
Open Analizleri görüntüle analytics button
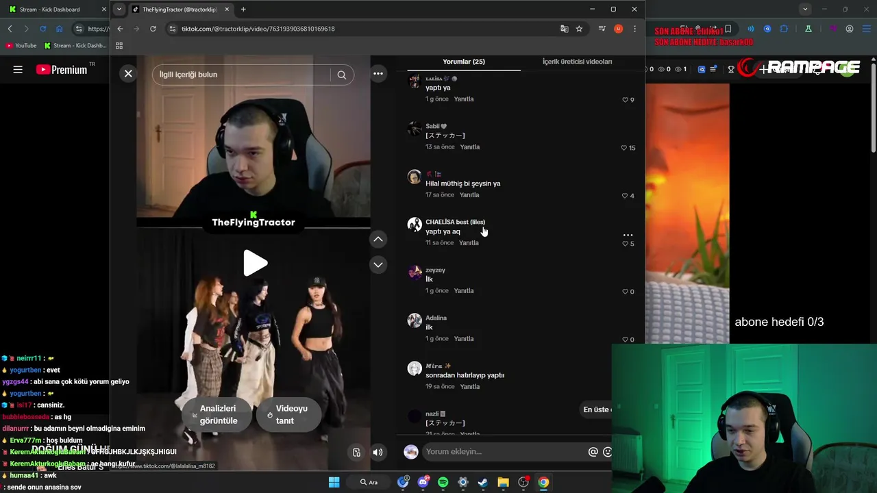217,415
